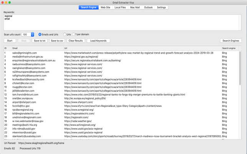Click the Clear Results button
Viewport: 247px width, 154px height.
[x=76, y=41]
